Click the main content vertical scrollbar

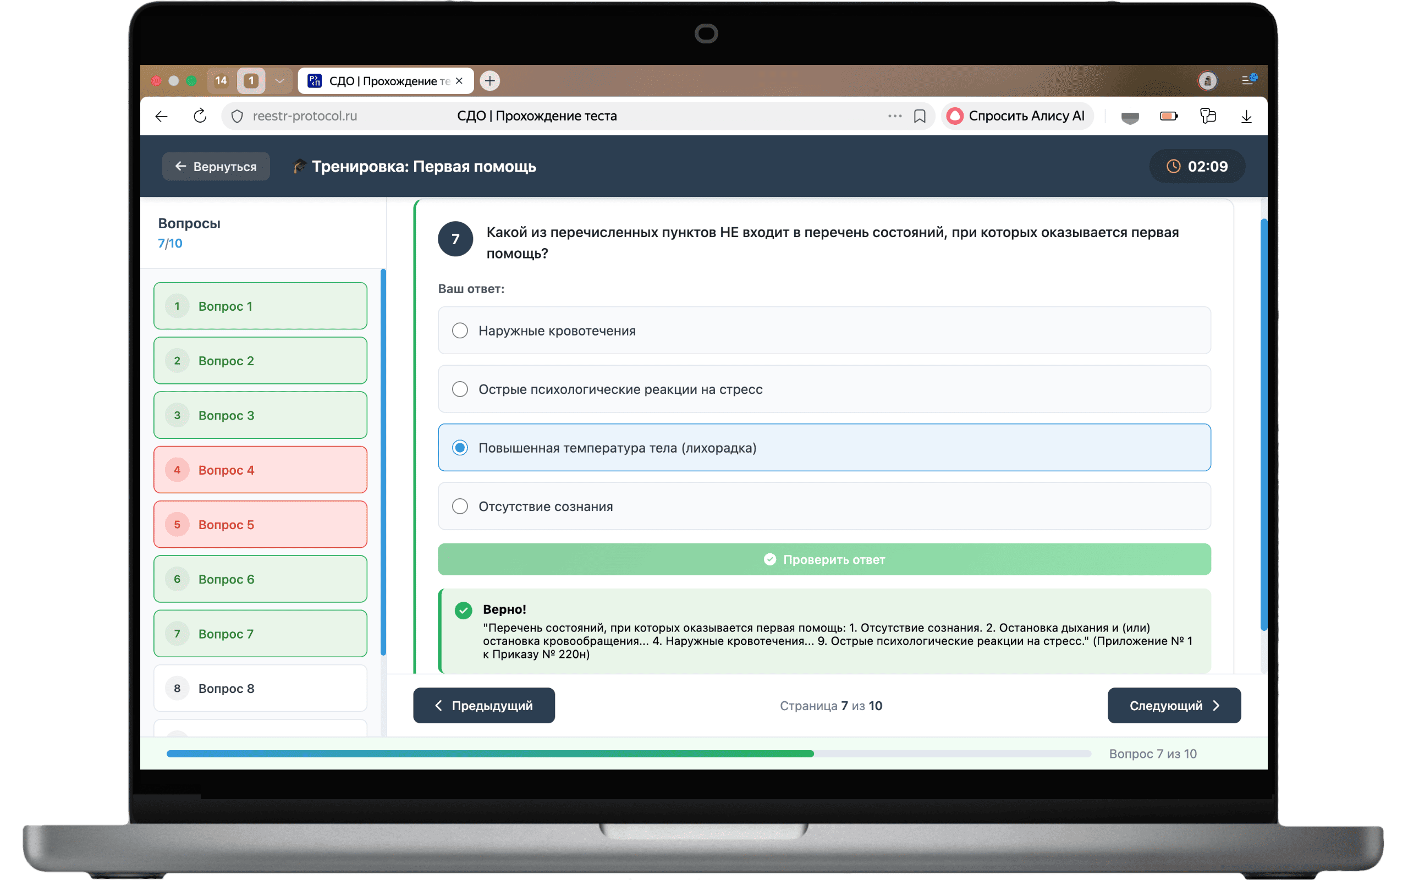(x=1263, y=425)
